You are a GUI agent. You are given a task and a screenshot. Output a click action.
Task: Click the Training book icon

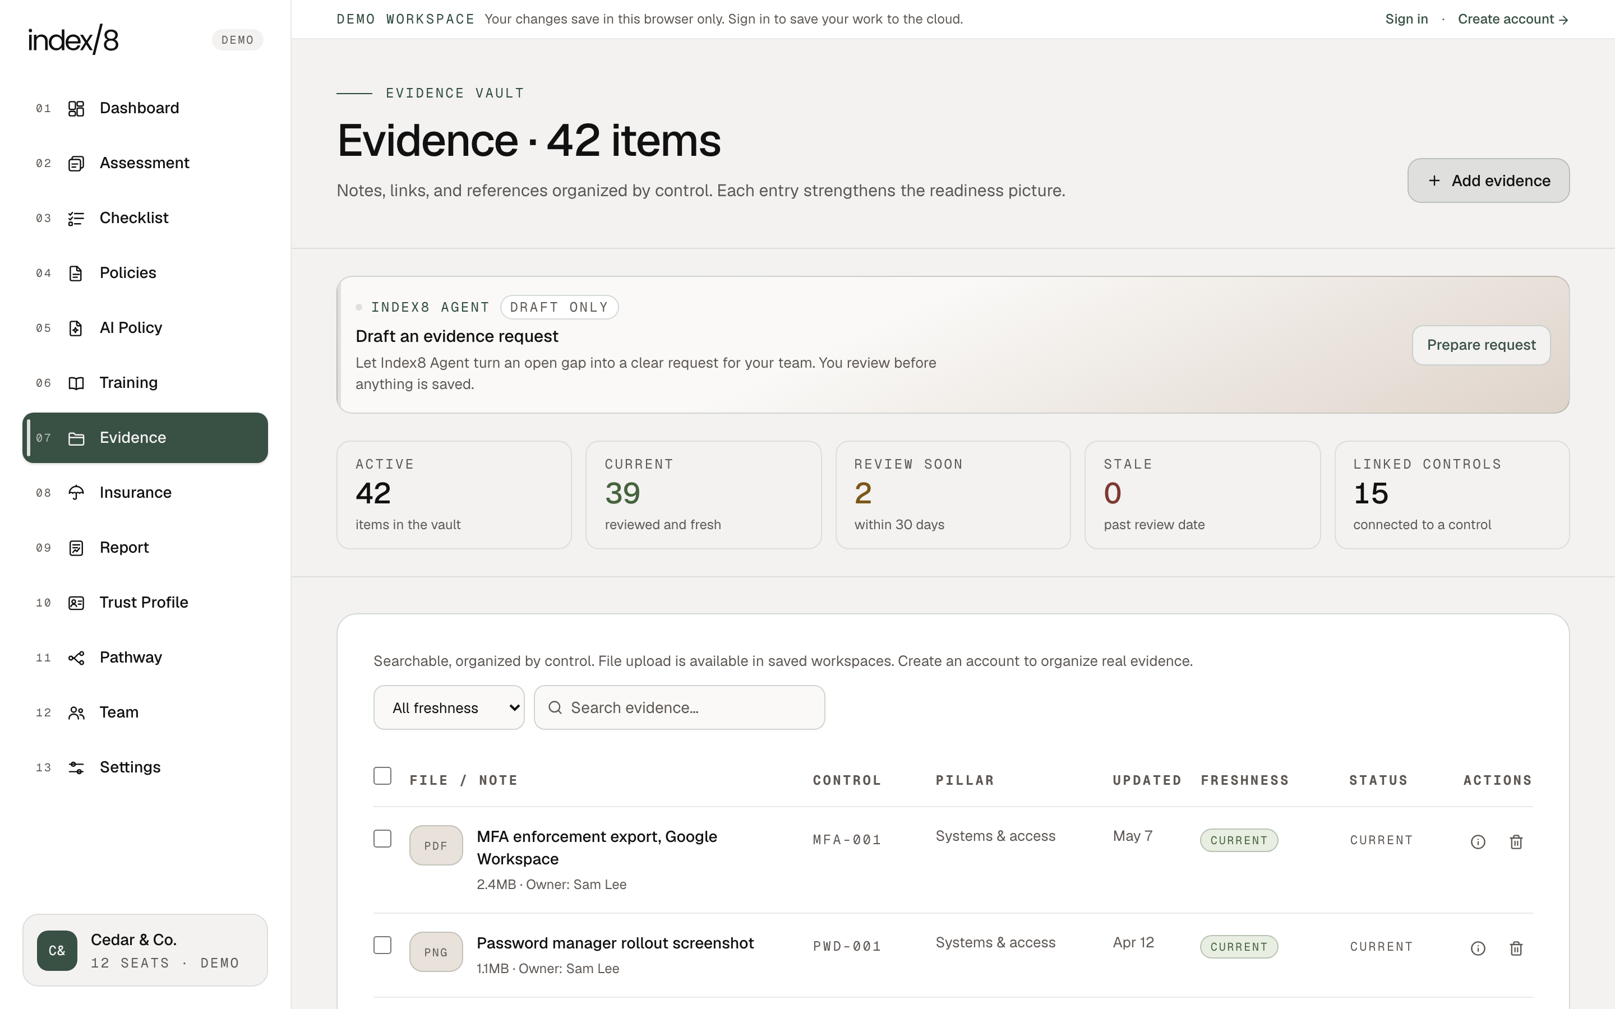[x=76, y=383]
